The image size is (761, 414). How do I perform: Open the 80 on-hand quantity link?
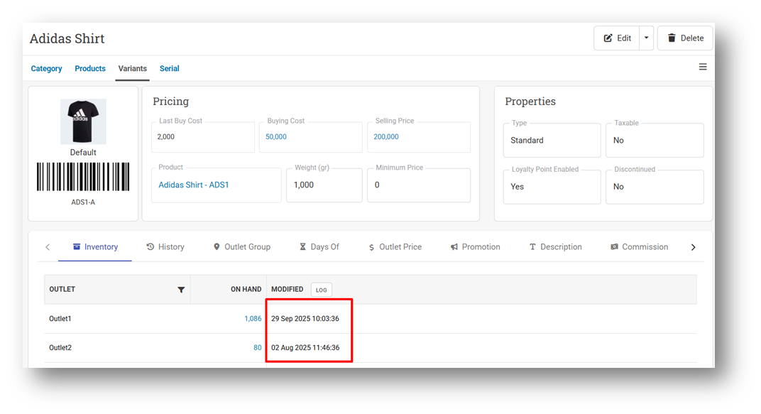257,347
